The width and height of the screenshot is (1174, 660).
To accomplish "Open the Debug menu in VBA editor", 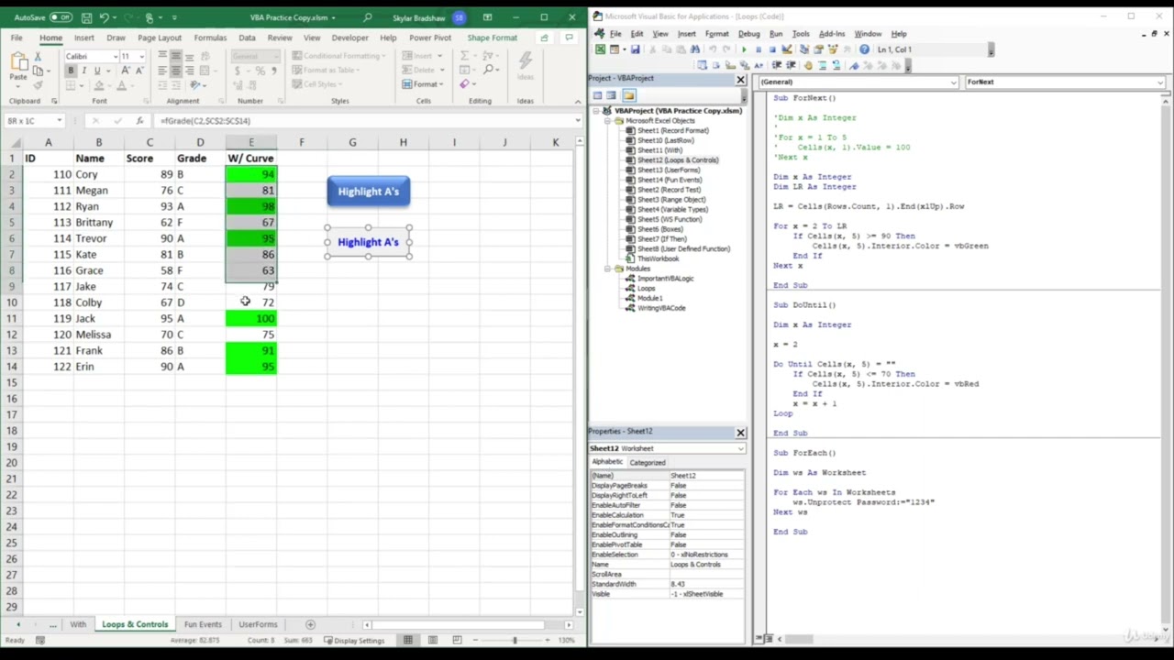I will click(x=748, y=34).
